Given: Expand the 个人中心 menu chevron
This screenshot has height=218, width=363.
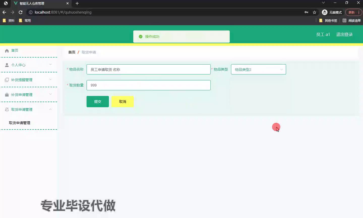Looking at the screenshot, I should [50, 65].
